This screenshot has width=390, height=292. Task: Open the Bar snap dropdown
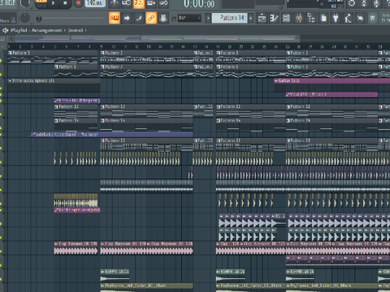[189, 18]
